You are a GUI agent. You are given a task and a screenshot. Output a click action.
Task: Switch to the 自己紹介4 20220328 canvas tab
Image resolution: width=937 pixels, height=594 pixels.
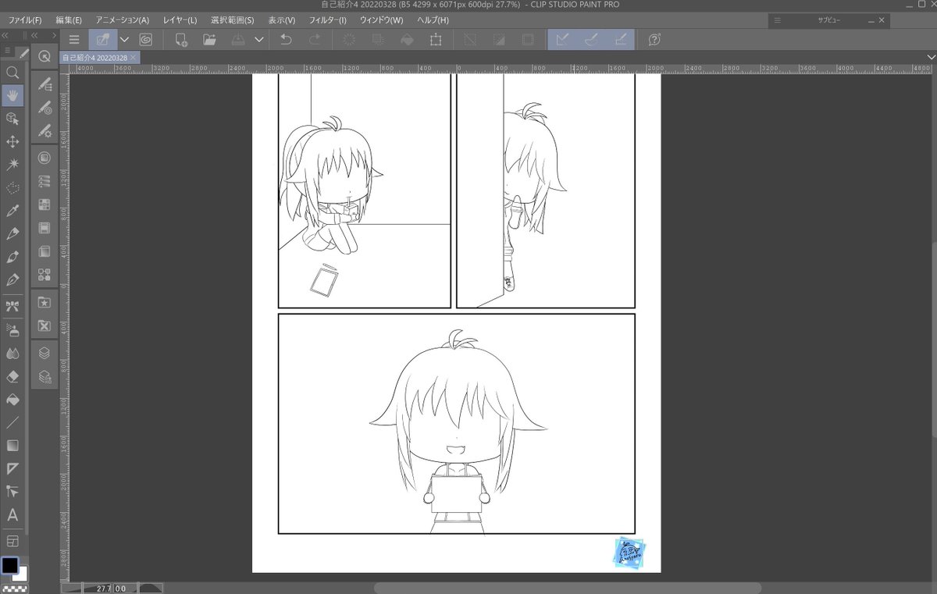(x=95, y=58)
